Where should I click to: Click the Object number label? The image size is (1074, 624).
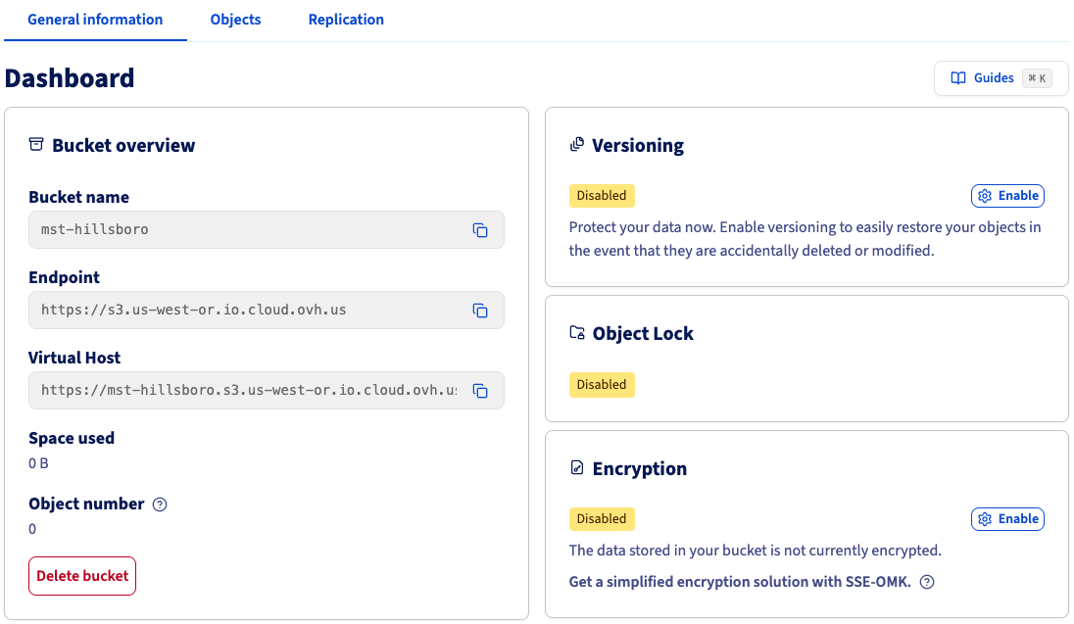point(86,504)
